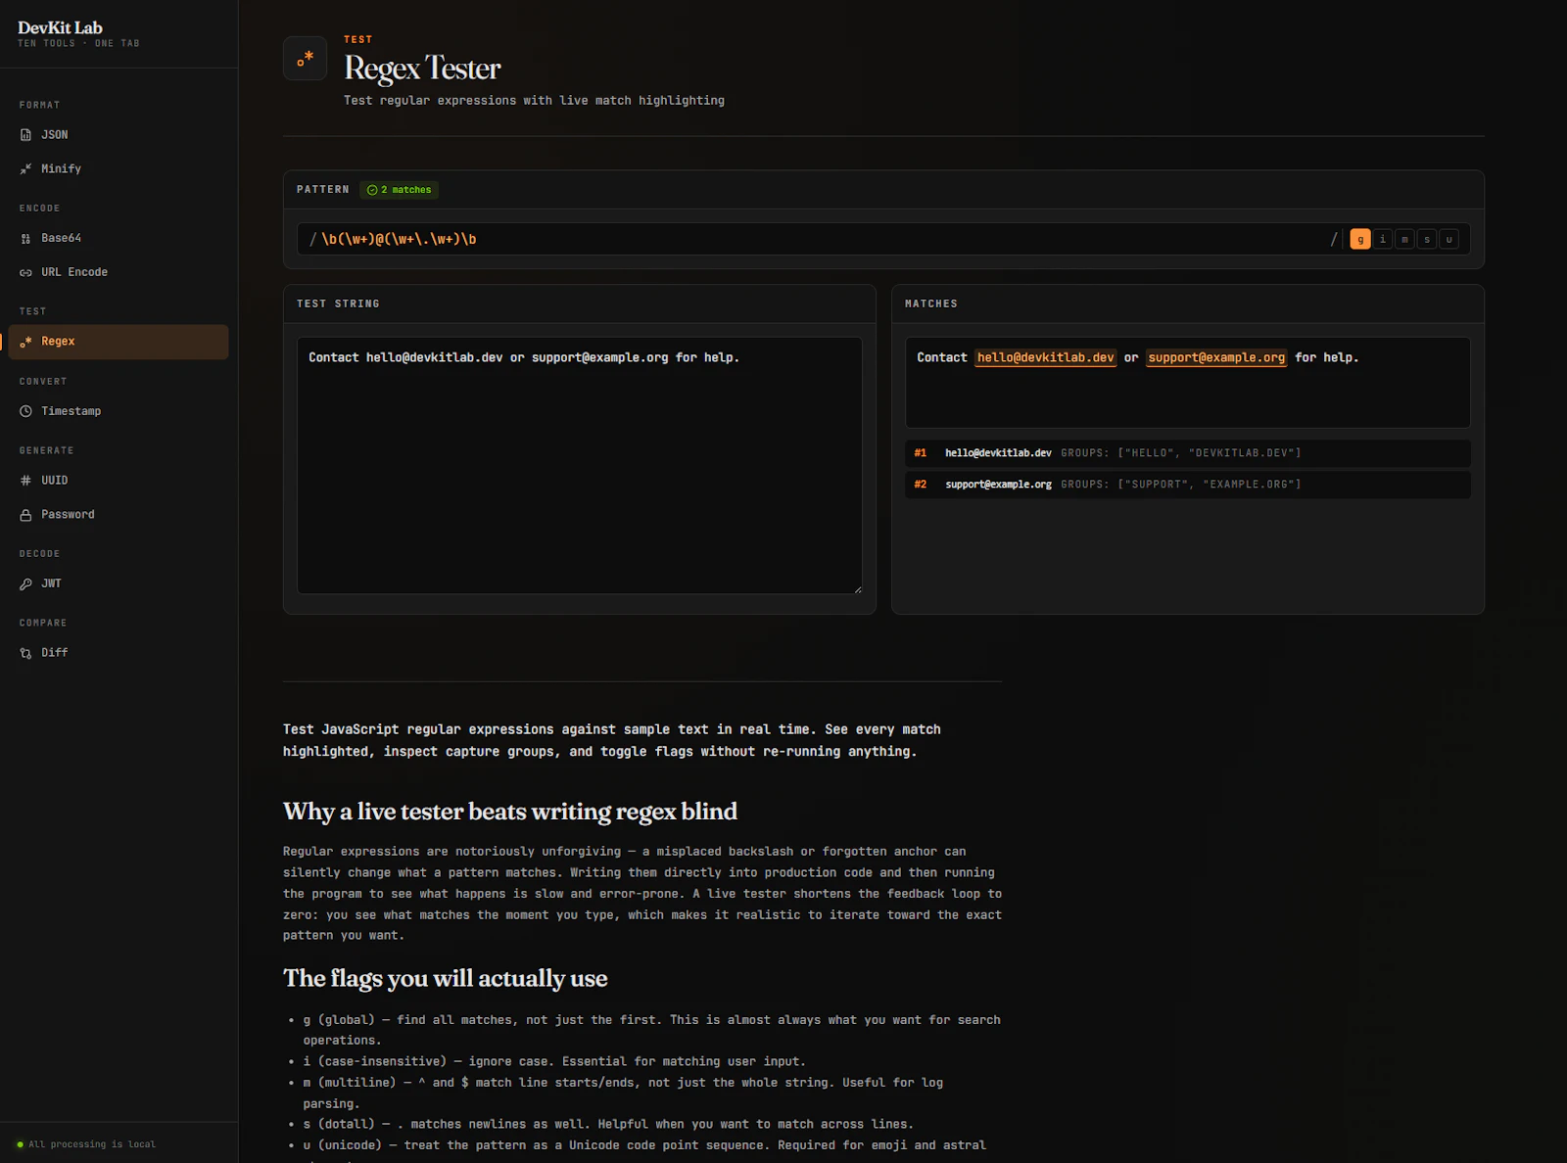The image size is (1567, 1163).
Task: Click the groups text SUPPORT, EXAMPLE.ORG
Action: 1181,485
